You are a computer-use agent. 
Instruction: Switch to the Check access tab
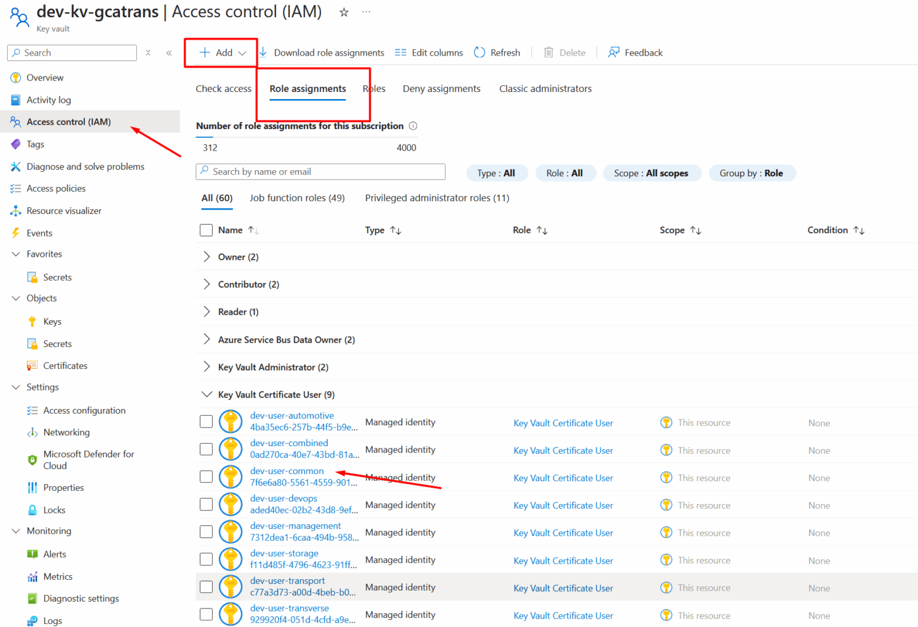coord(224,88)
